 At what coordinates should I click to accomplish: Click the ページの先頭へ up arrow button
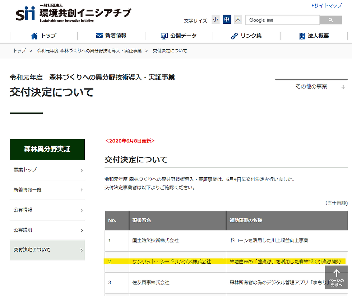click(336, 277)
